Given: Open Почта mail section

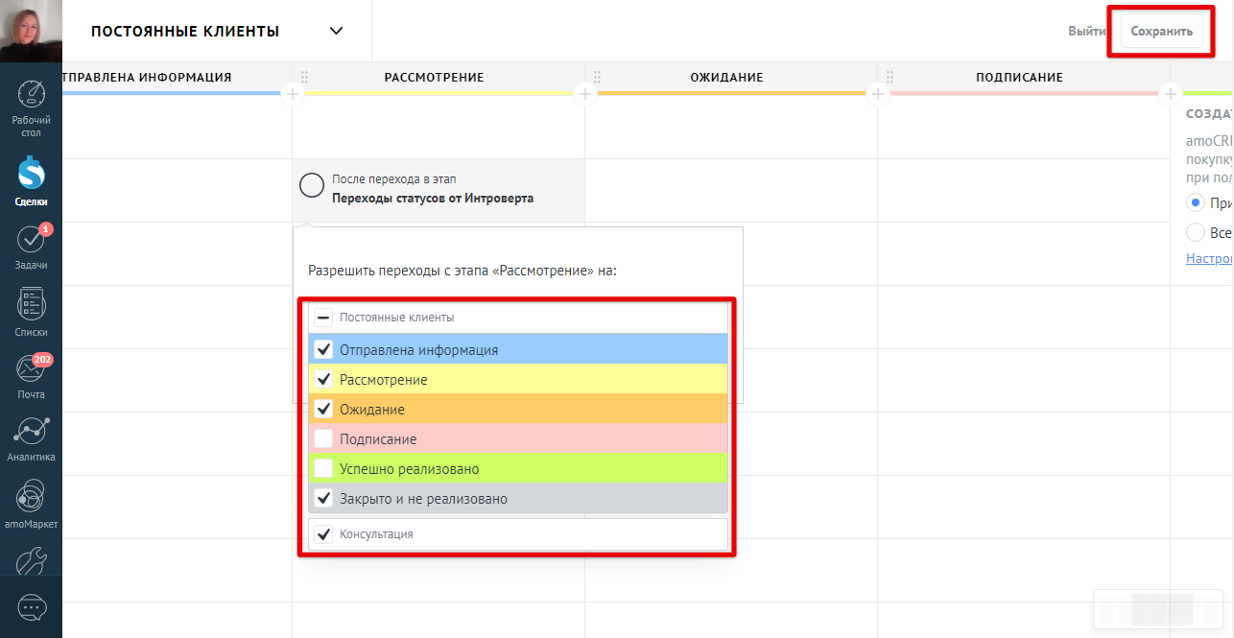Looking at the screenshot, I should click(x=31, y=376).
